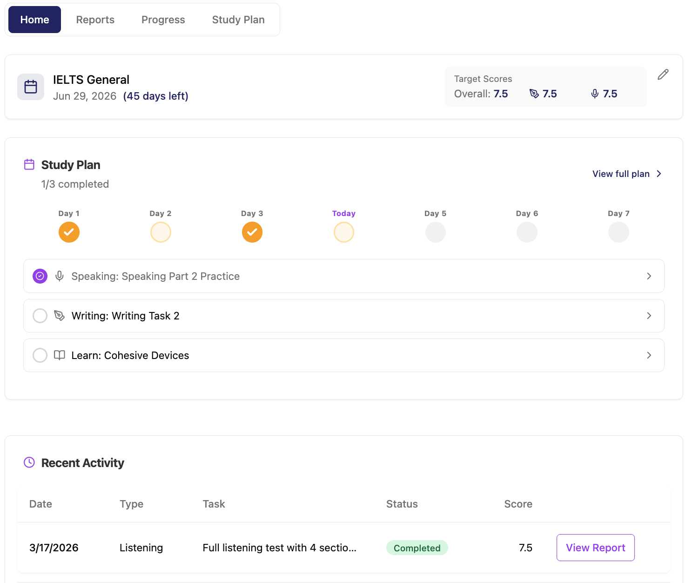Click the Status column header
Viewport: 686px width, 583px height.
click(x=402, y=504)
